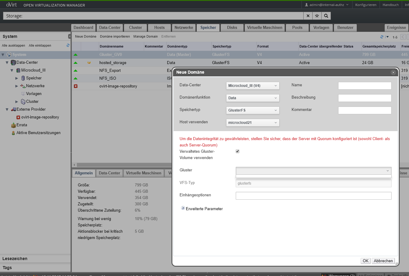The width and height of the screenshot is (409, 276).
Task: Click the Erweiterte Parameter arrow icon
Action: click(183, 208)
